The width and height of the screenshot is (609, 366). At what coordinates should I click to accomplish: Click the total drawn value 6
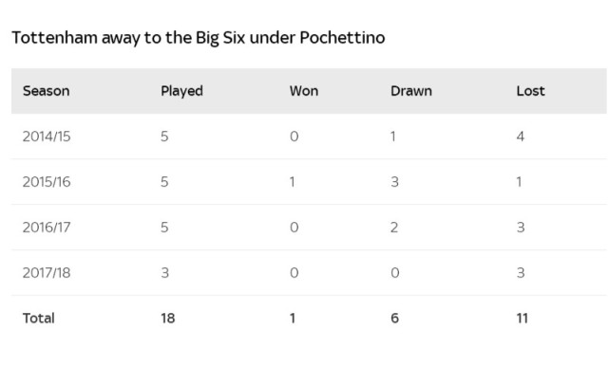(x=394, y=319)
